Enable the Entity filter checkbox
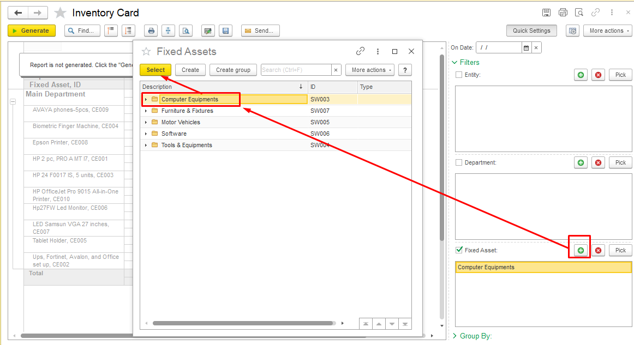This screenshot has height=345, width=634. pos(459,75)
